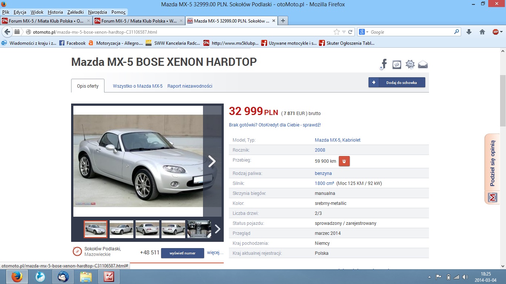Open a new tab with the plus button

tap(283, 21)
